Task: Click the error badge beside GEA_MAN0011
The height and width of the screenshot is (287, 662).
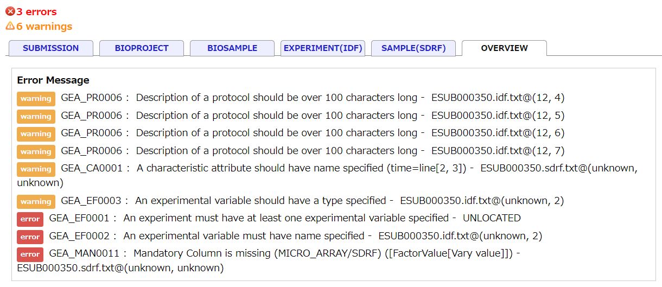Action: [30, 254]
